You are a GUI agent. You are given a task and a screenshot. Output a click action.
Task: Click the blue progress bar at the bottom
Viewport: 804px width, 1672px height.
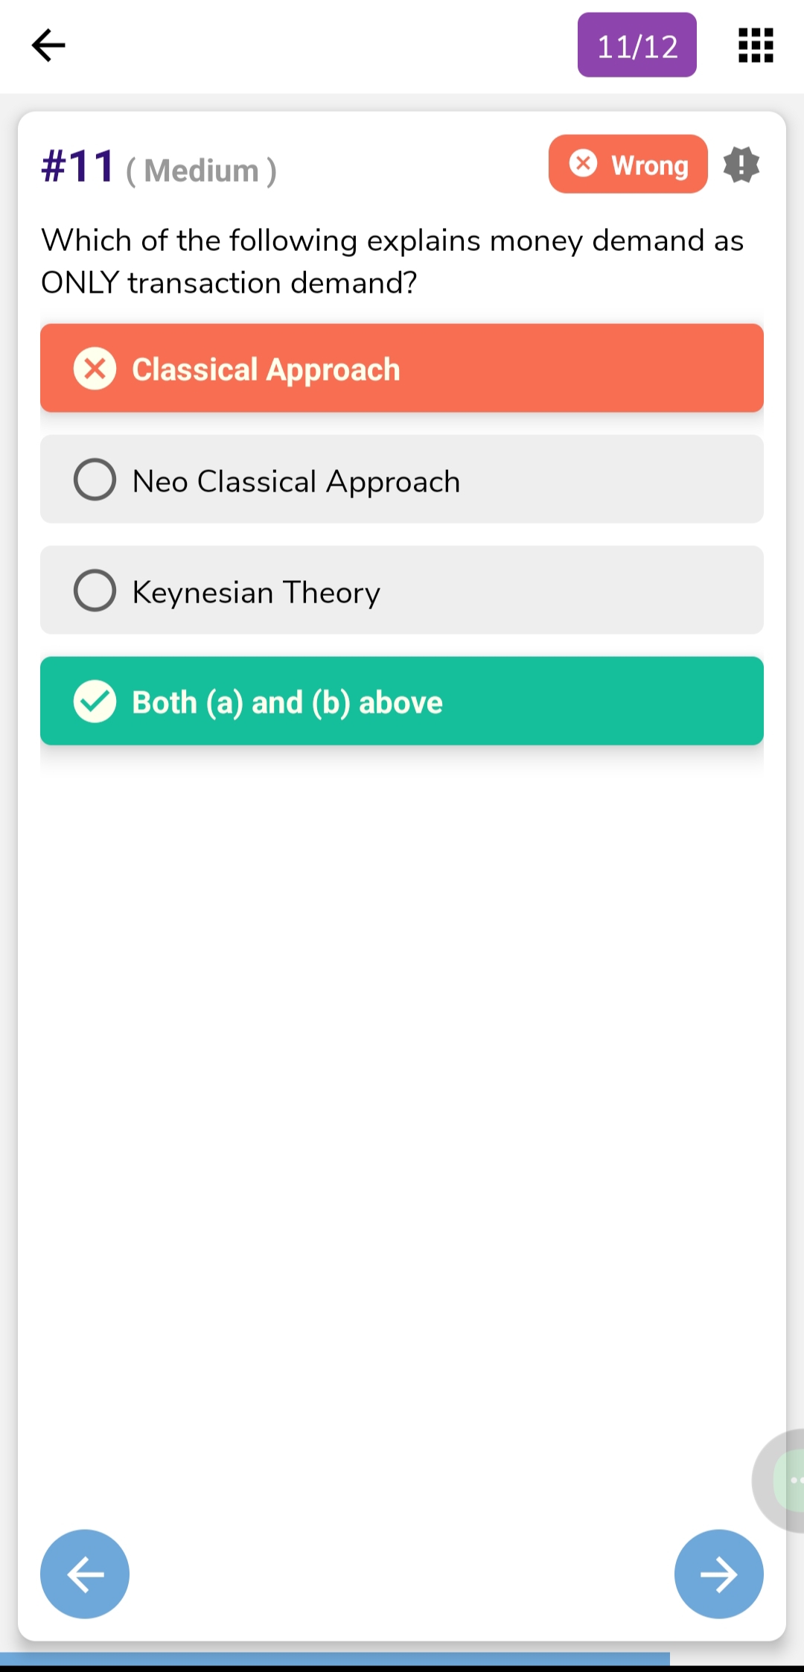(335, 1659)
